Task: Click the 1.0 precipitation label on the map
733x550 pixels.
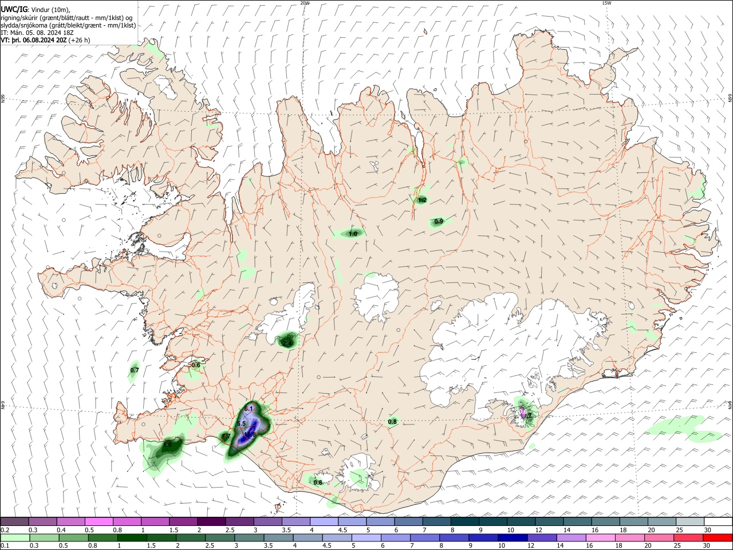Action: coord(353,234)
